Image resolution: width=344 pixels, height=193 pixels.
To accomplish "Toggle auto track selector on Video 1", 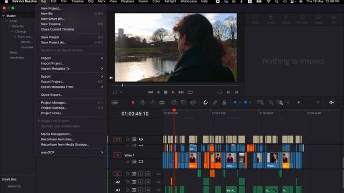I will [x=134, y=161].
